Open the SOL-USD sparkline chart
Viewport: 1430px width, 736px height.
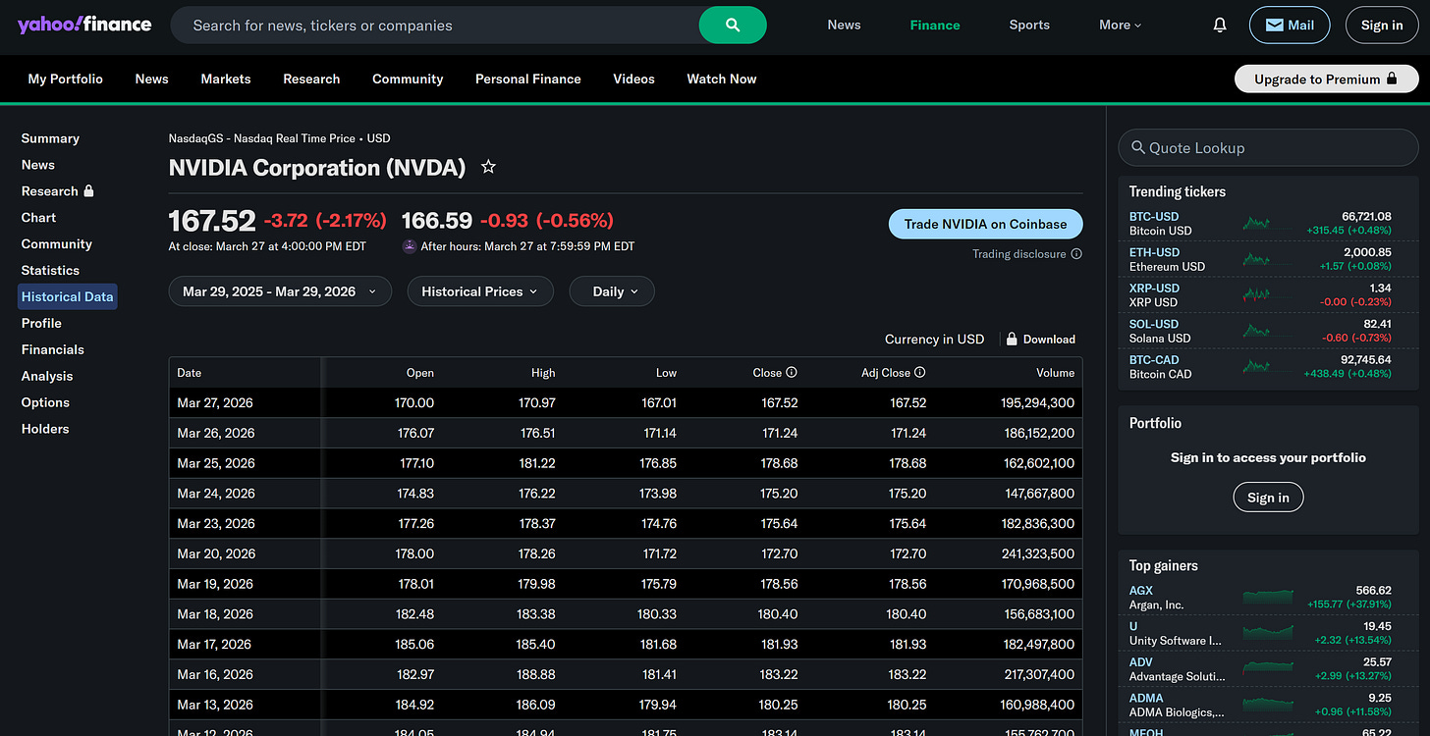tap(1256, 331)
